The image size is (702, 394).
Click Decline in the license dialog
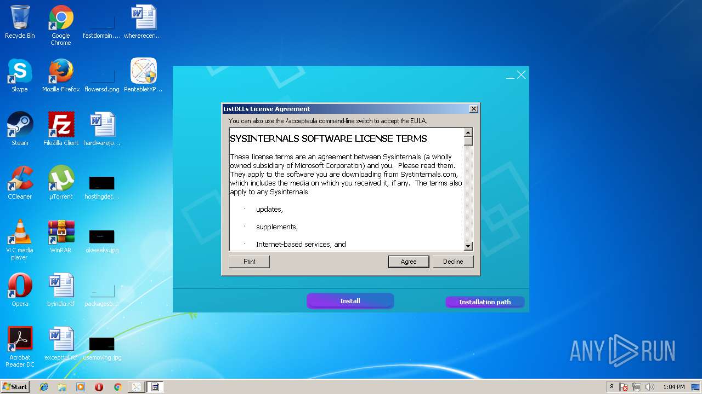click(x=453, y=262)
